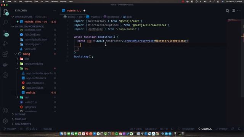Change indentation via Spaces: 2
The height and width of the screenshot is (137, 244).
click(151, 129)
